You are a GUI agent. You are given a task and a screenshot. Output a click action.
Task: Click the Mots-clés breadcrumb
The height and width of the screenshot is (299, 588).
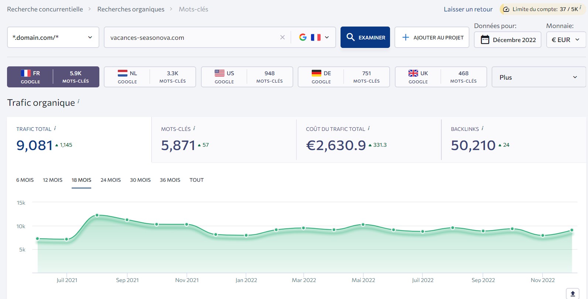(194, 9)
